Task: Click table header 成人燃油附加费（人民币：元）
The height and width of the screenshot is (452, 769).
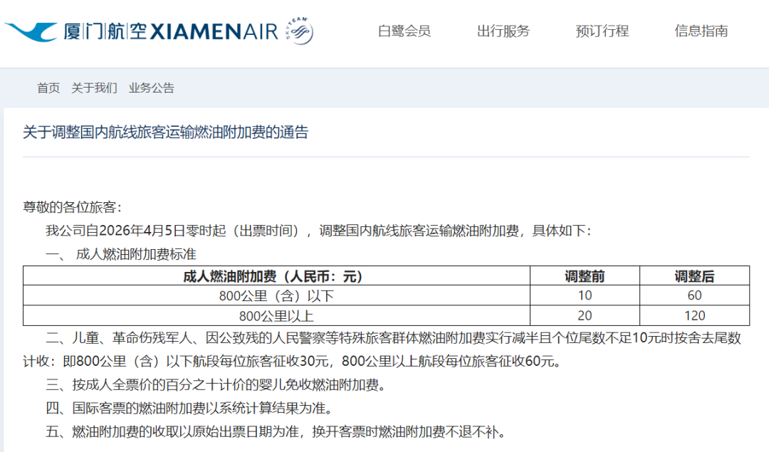Action: click(x=276, y=276)
